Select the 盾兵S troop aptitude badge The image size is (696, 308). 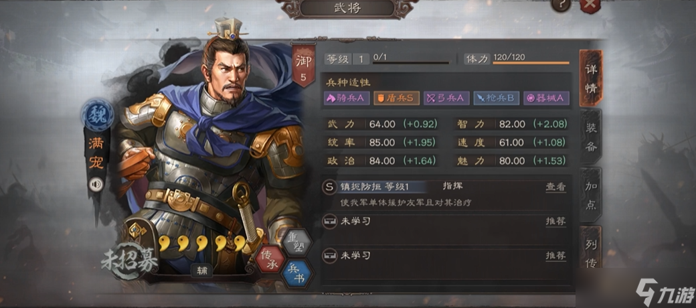pyautogui.click(x=396, y=98)
